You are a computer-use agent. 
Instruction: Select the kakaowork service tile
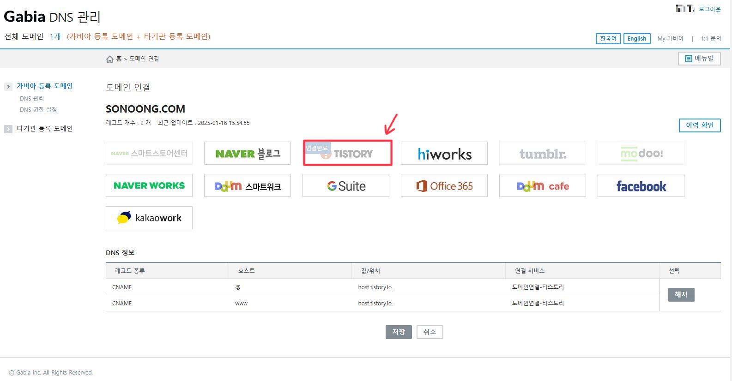tap(149, 218)
